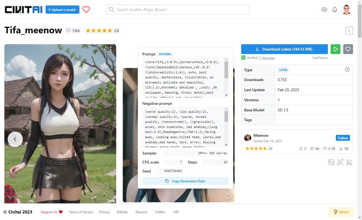Image resolution: width=362 pixels, height=220 pixels.
Task: Click the Civitai logo
Action: (23, 10)
